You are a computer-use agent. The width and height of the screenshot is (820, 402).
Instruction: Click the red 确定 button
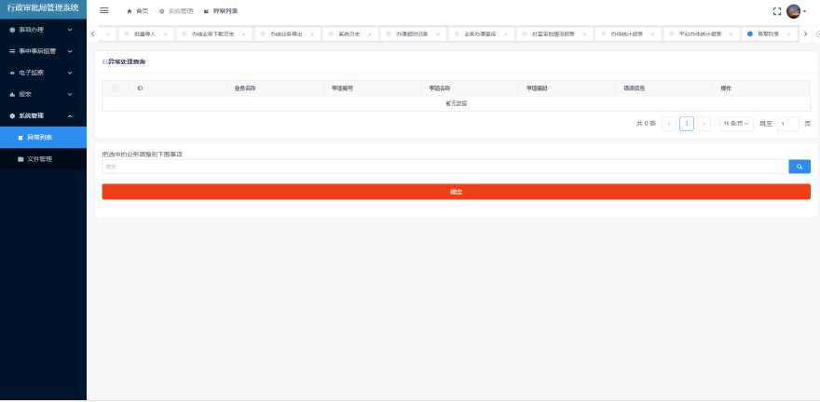456,192
